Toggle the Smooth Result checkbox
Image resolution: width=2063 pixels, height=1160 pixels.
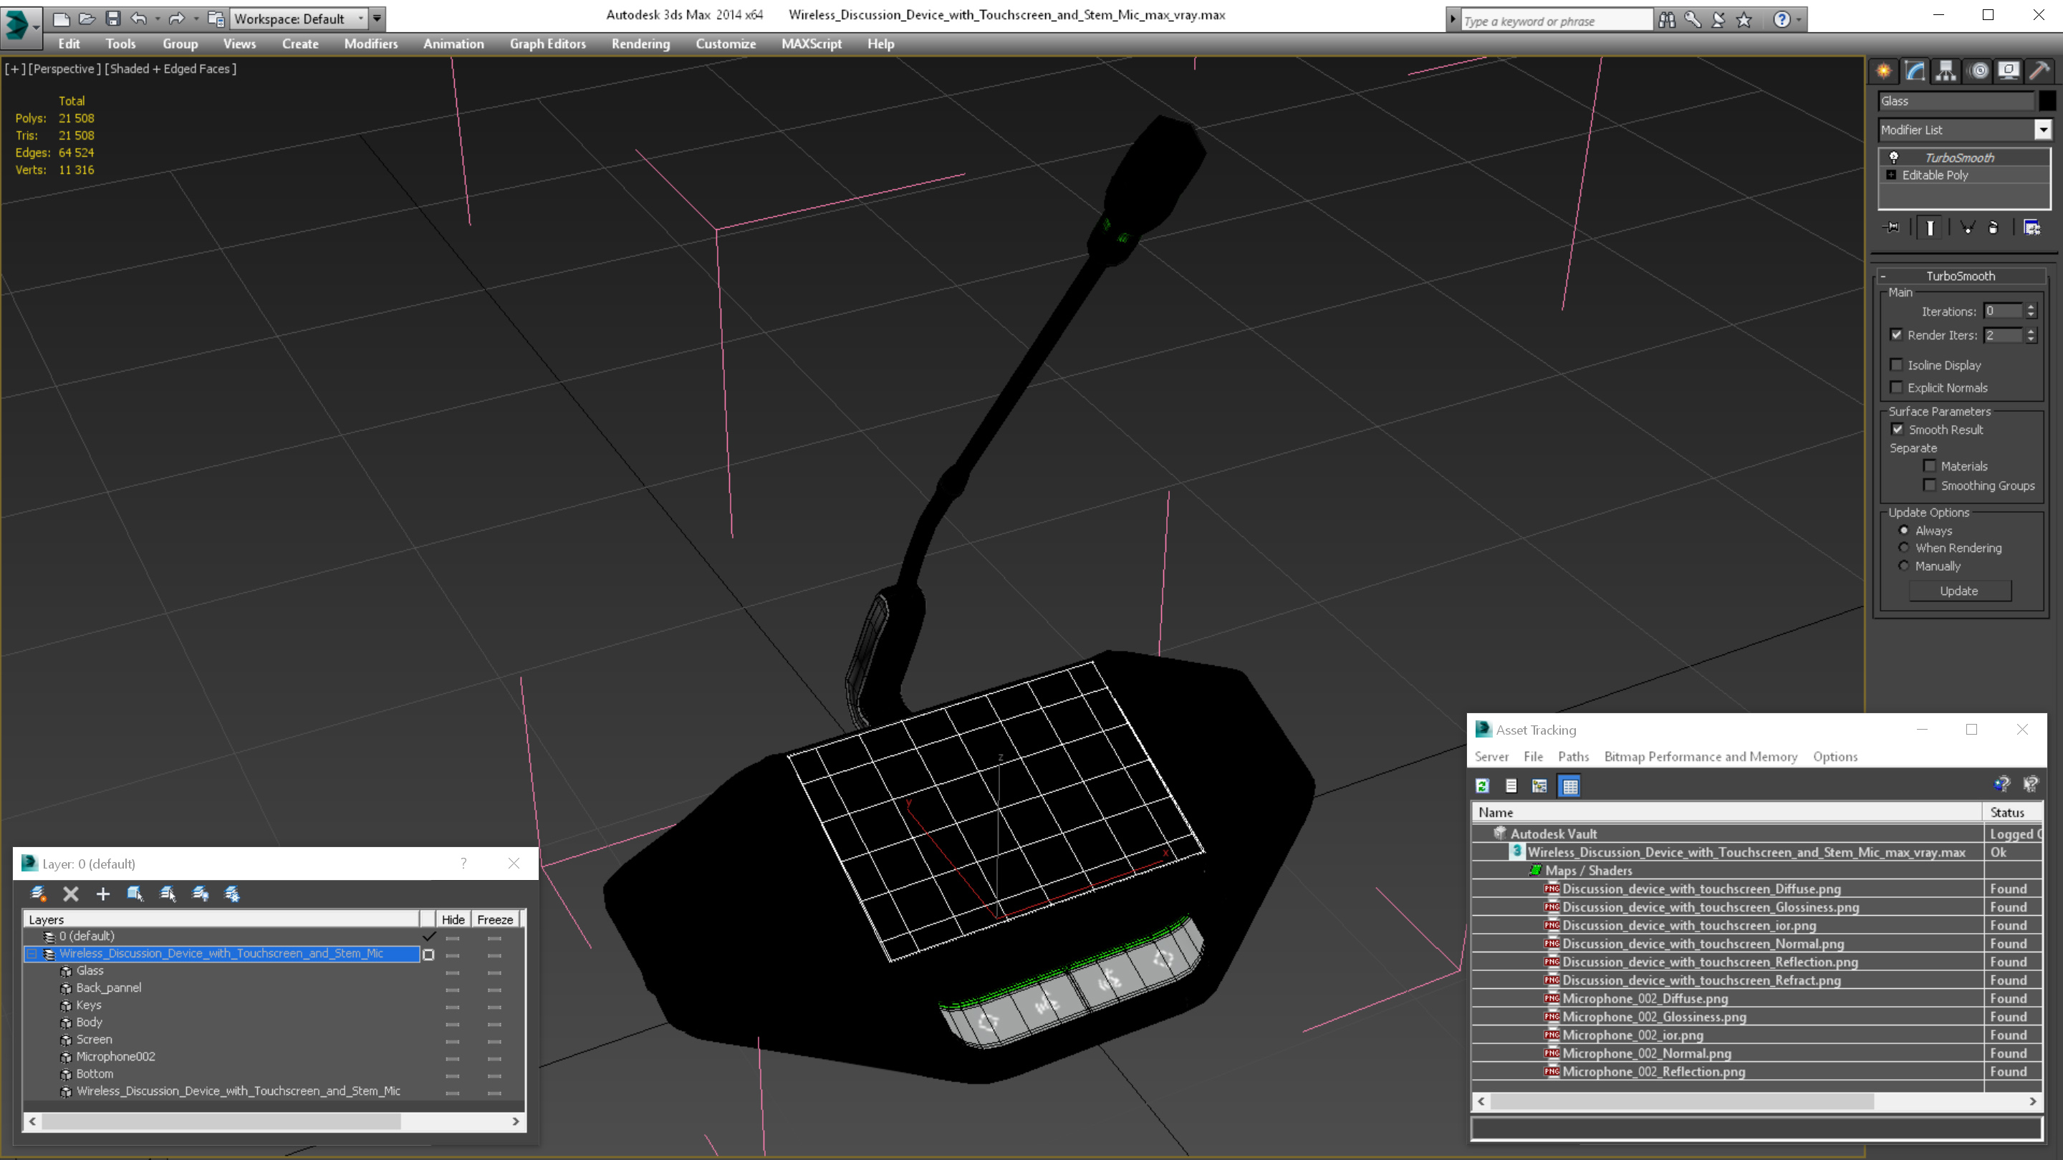[1898, 429]
